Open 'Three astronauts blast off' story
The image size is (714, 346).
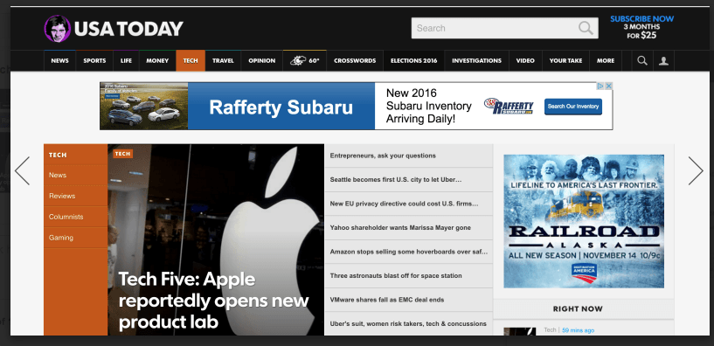pos(408,276)
